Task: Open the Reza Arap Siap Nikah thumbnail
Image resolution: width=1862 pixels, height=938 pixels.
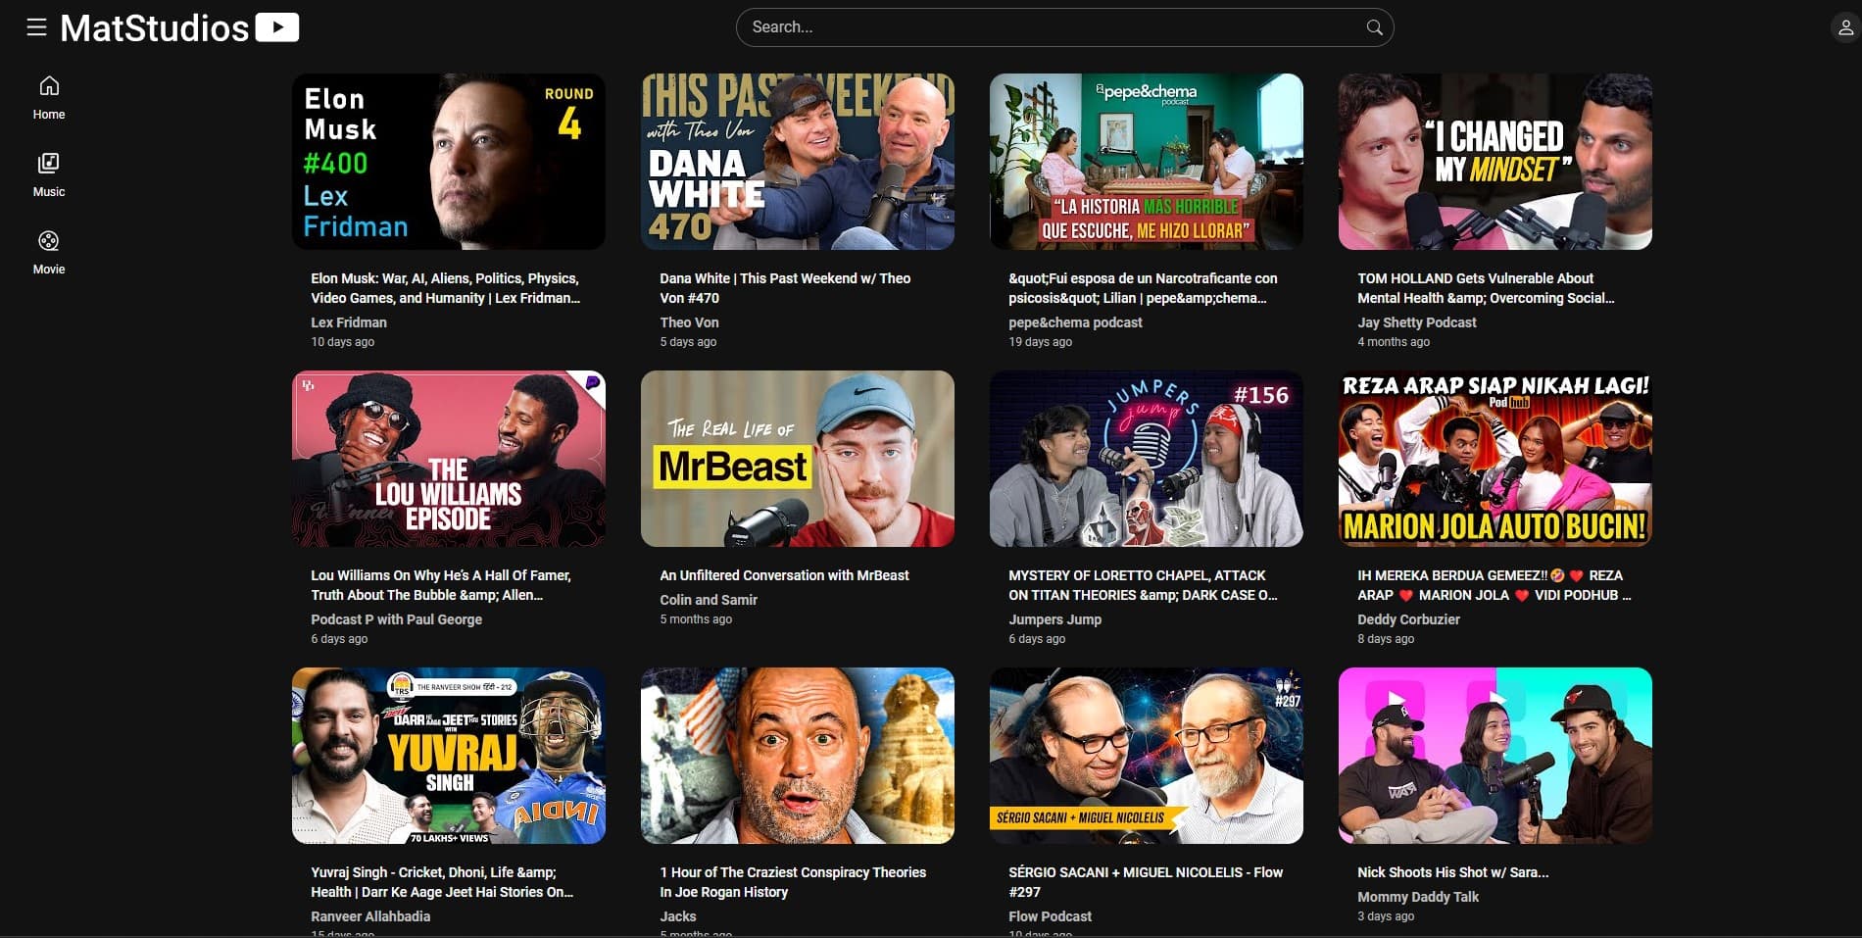Action: 1495,459
